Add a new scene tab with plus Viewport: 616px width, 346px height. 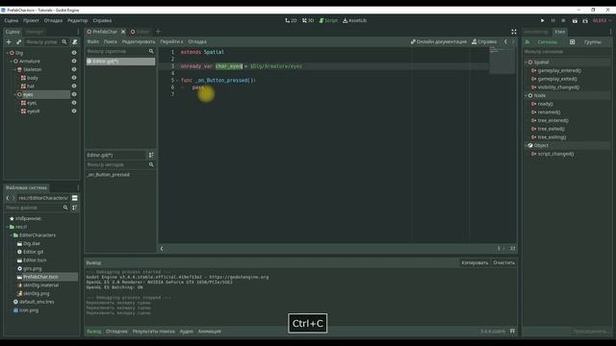[158, 32]
